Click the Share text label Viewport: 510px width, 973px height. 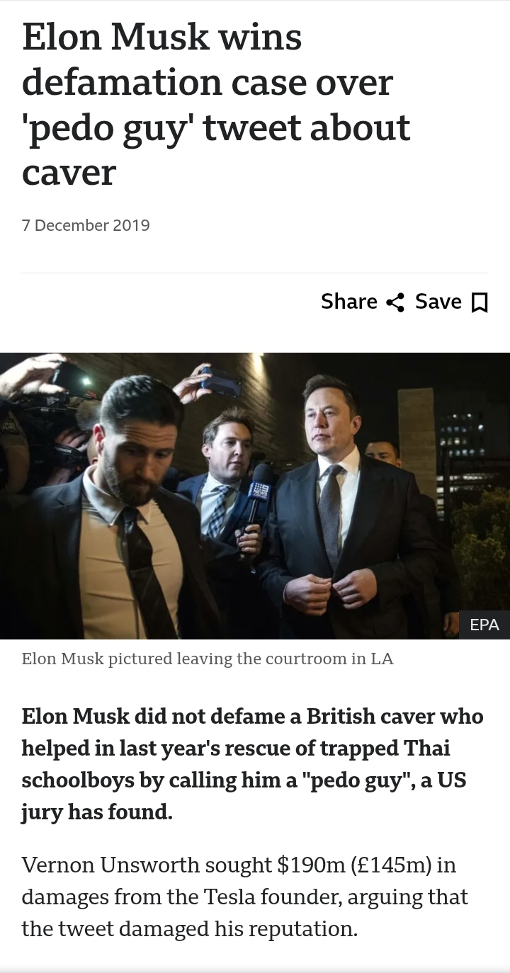[x=348, y=302]
